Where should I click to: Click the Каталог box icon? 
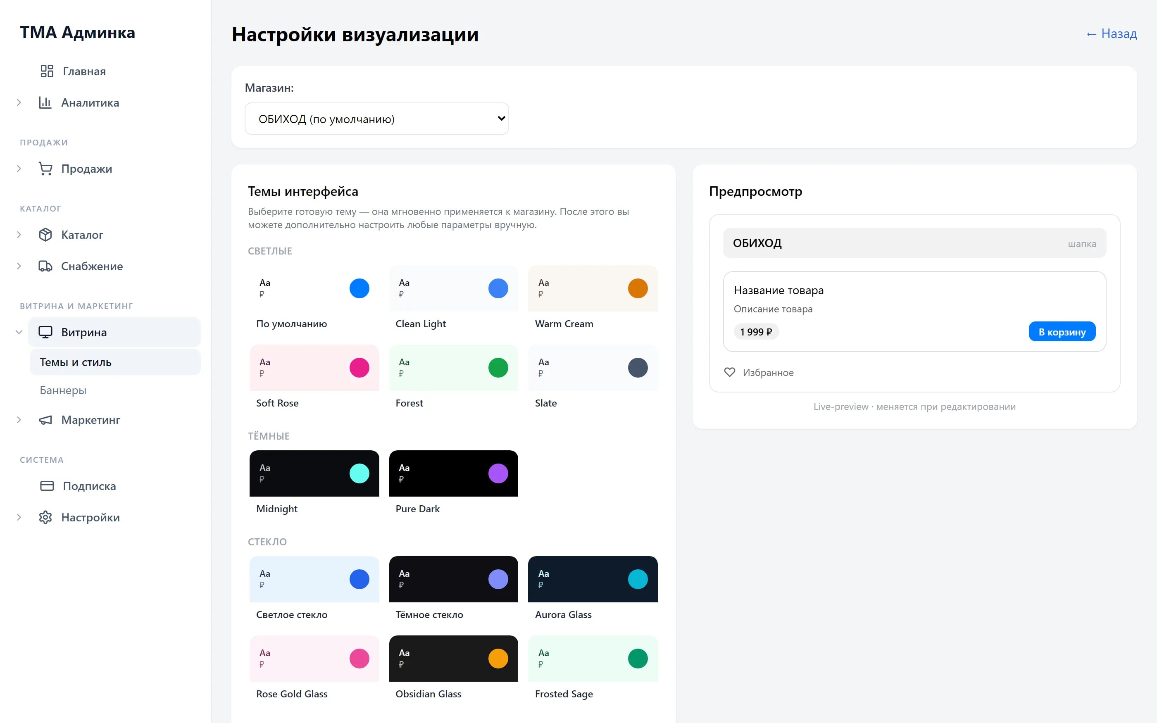pos(45,235)
